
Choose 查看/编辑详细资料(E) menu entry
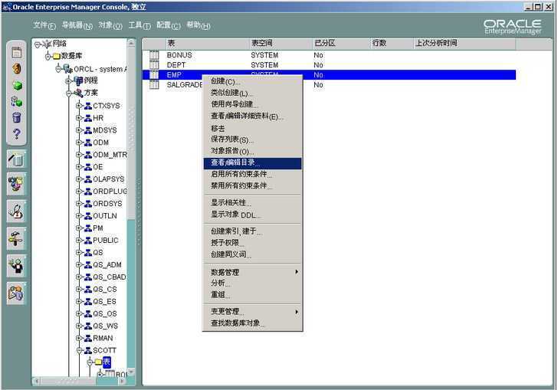252,116
